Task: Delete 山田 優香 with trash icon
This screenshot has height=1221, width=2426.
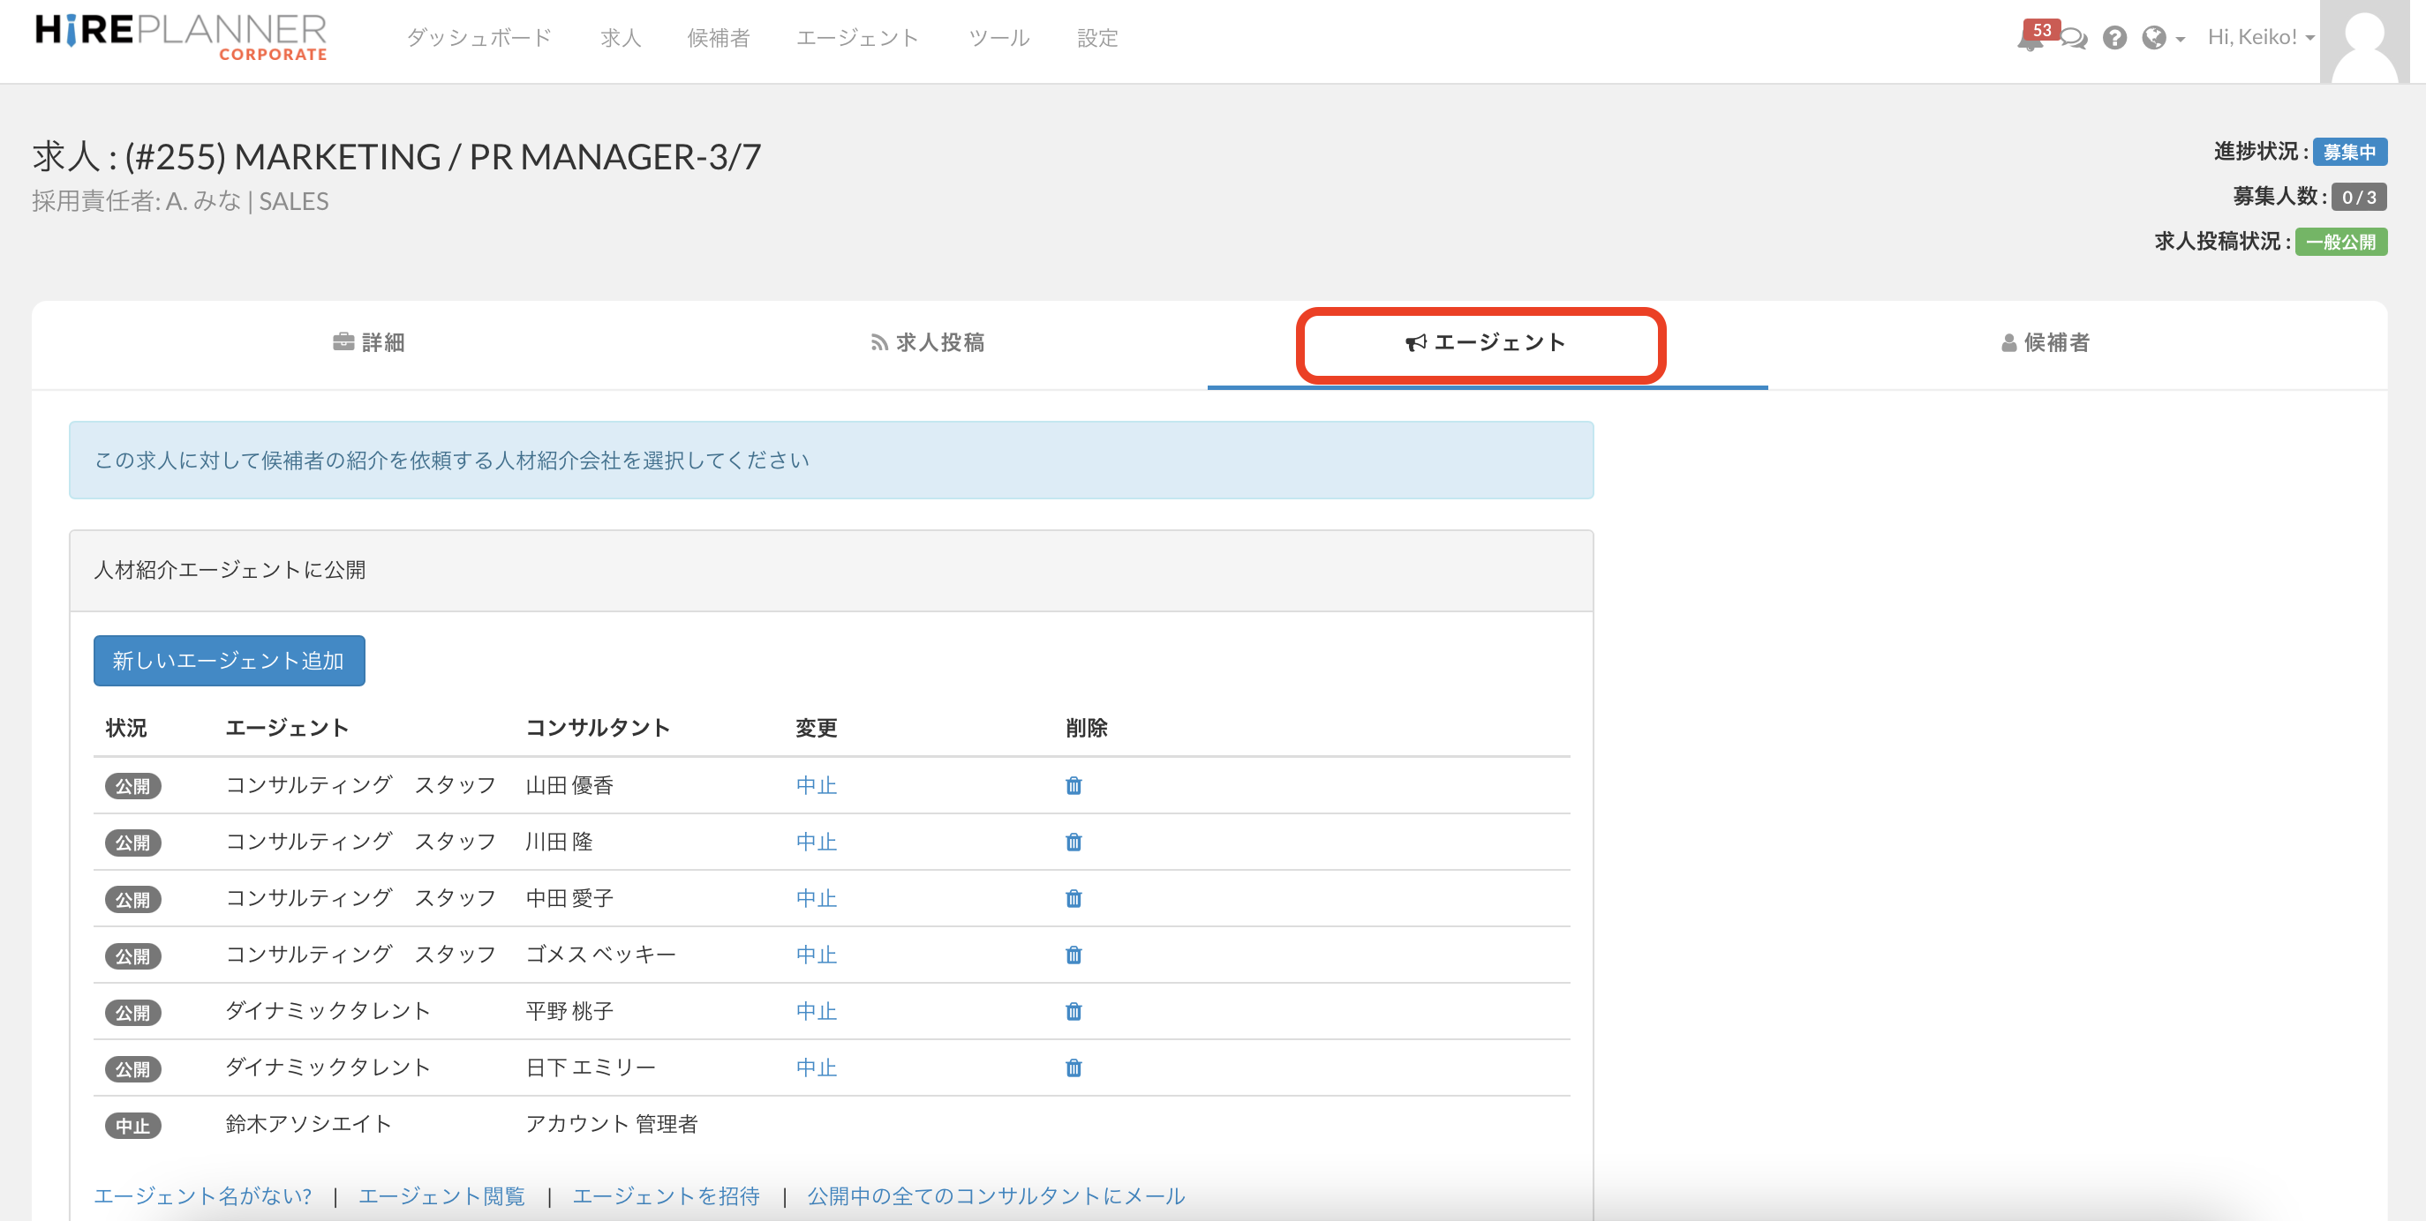Action: coord(1073,785)
